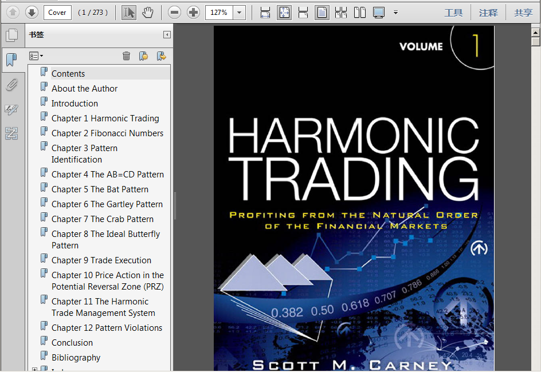Go to next page arrow
The width and height of the screenshot is (541, 372).
[x=32, y=13]
